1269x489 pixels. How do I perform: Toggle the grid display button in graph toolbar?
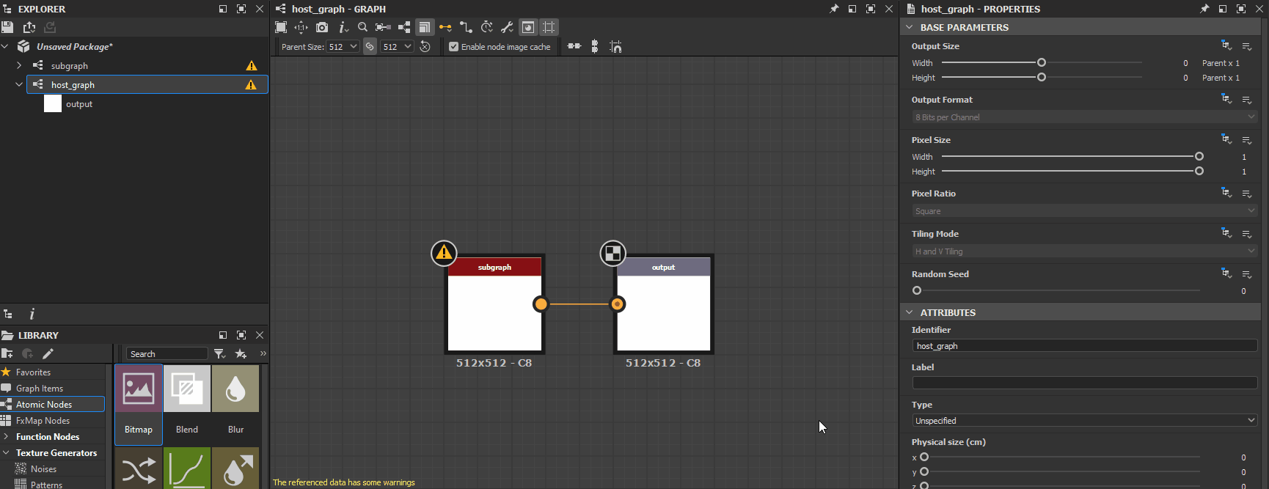point(549,27)
